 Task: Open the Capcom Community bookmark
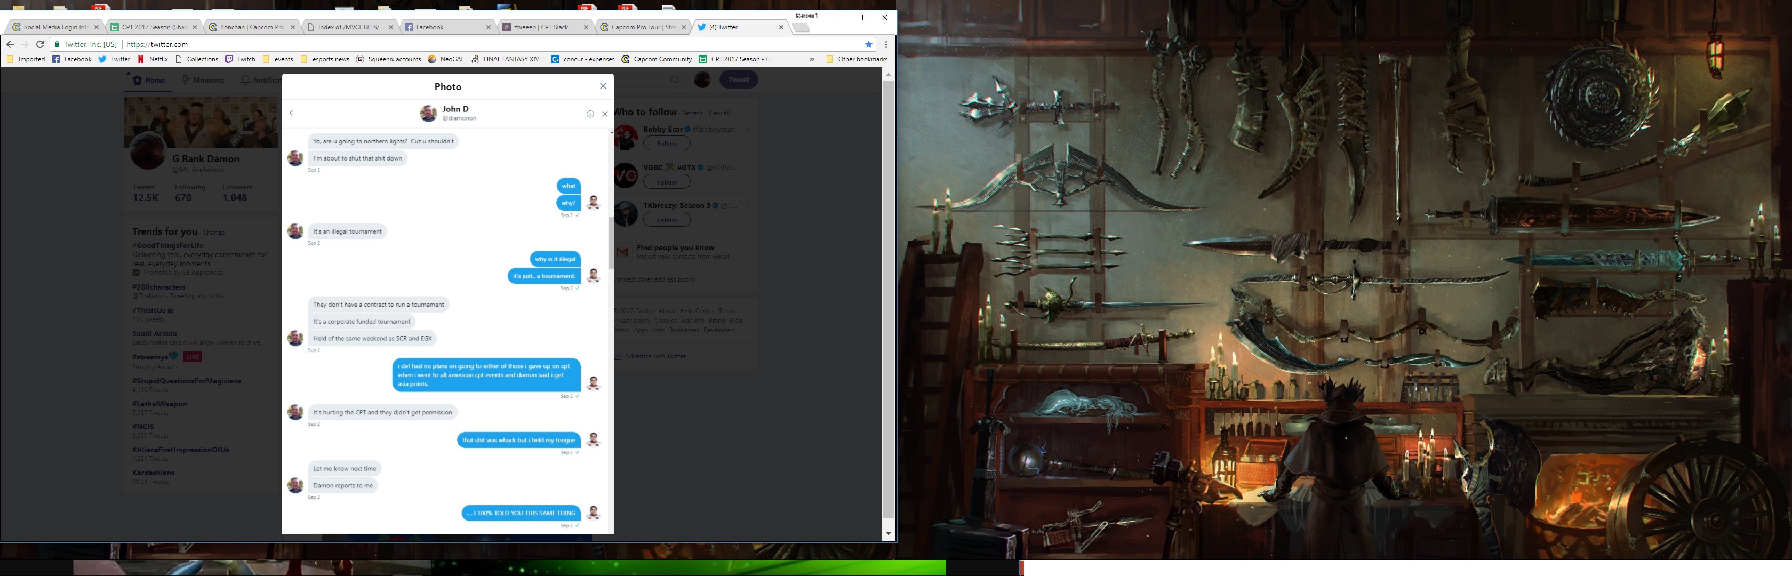[657, 59]
